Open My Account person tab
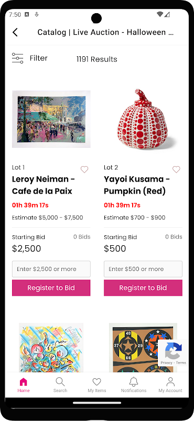 point(170,382)
